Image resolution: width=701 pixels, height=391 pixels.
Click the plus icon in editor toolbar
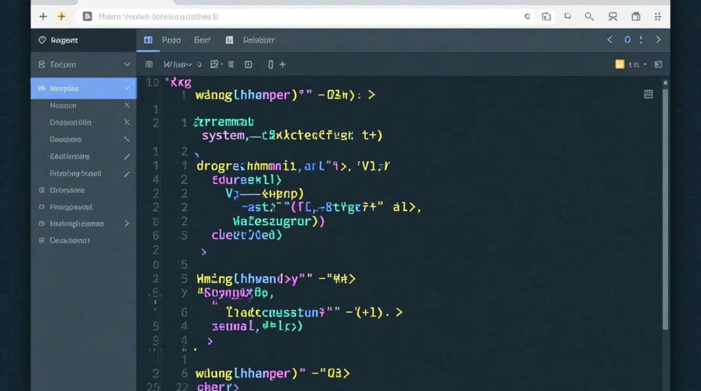(x=283, y=65)
